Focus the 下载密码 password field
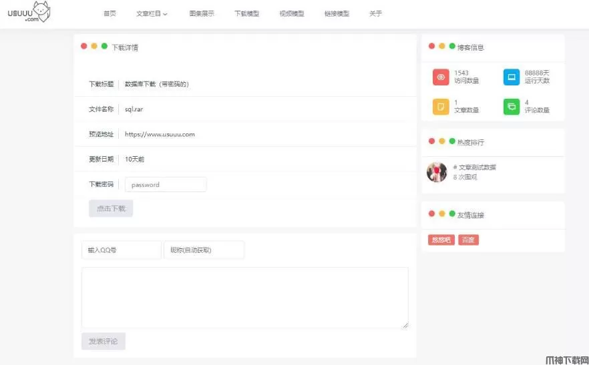This screenshot has height=365, width=589. click(x=166, y=184)
